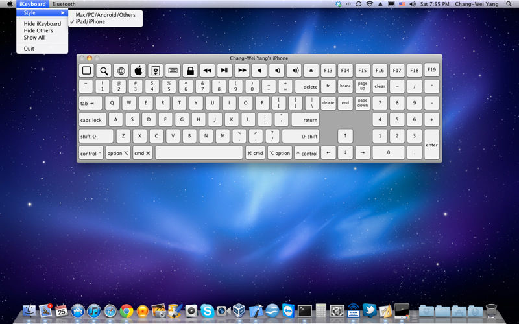Tap the tab key
The width and height of the screenshot is (519, 324).
pyautogui.click(x=91, y=103)
